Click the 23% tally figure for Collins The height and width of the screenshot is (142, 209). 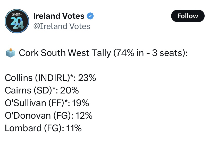click(87, 78)
